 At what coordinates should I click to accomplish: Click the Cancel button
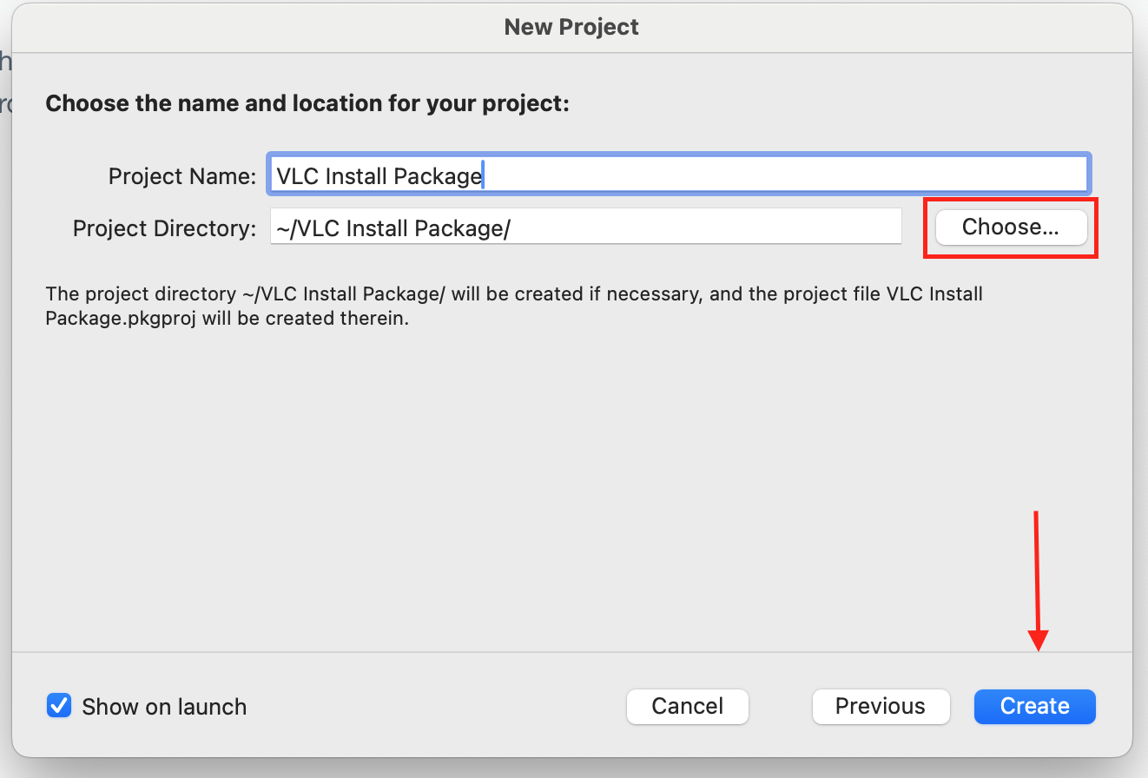click(687, 706)
